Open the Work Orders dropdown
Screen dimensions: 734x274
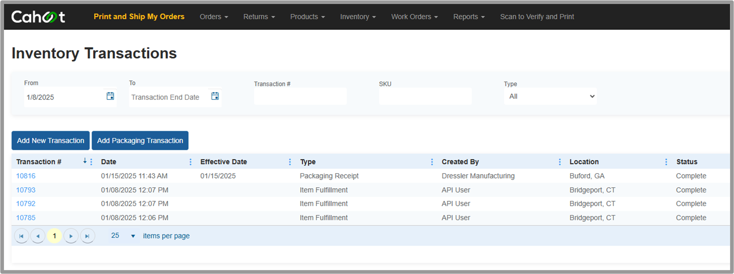coord(415,17)
